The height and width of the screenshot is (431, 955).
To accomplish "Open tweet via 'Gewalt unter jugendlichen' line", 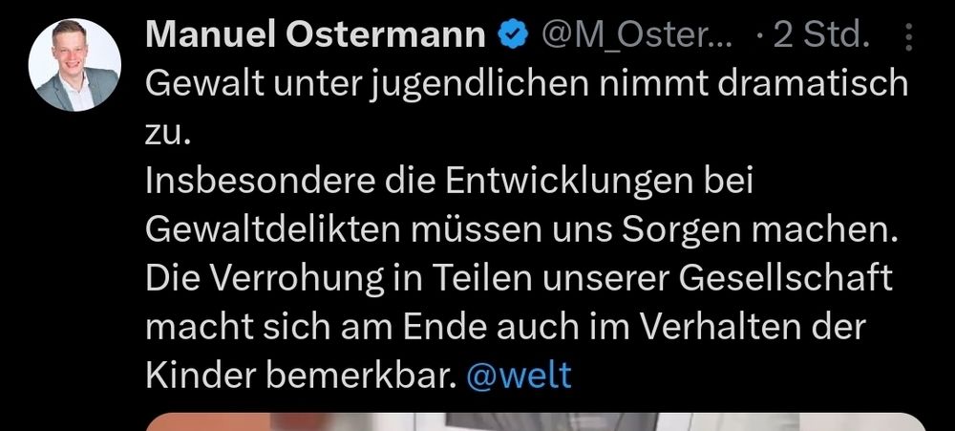I will pyautogui.click(x=527, y=85).
